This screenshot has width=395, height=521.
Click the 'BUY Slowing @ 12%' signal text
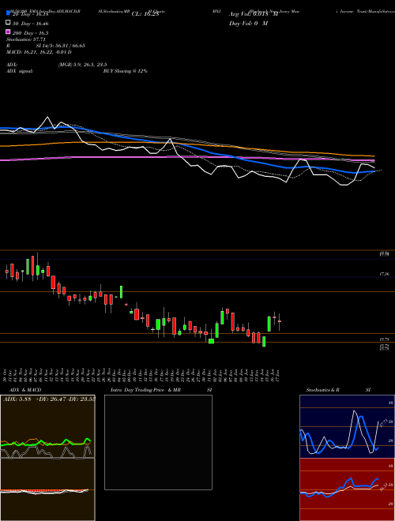pyautogui.click(x=125, y=71)
